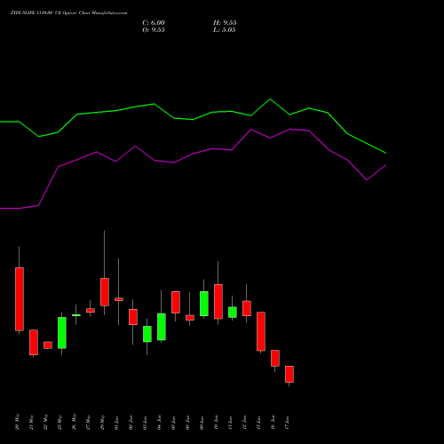Select the small red candle for 22 May

[x=48, y=345]
